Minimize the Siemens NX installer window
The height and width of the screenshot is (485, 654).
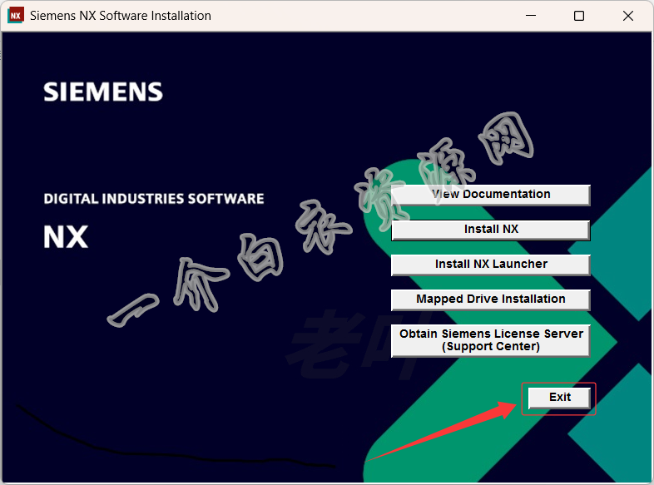(x=531, y=16)
